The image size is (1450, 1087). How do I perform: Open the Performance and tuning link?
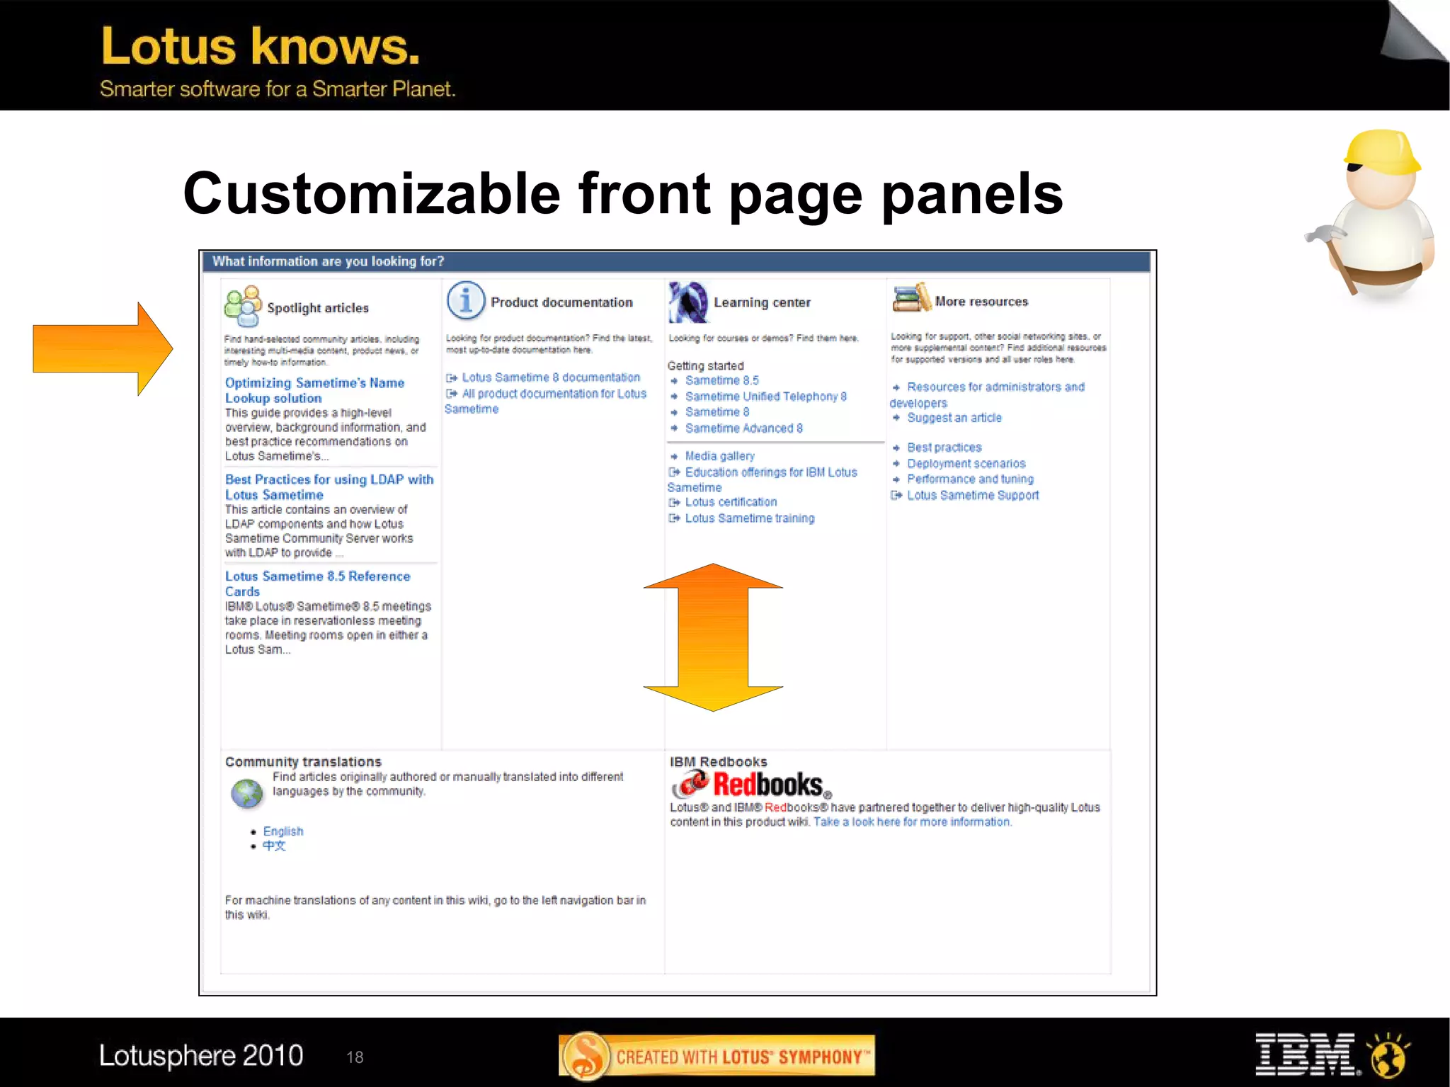coord(970,479)
